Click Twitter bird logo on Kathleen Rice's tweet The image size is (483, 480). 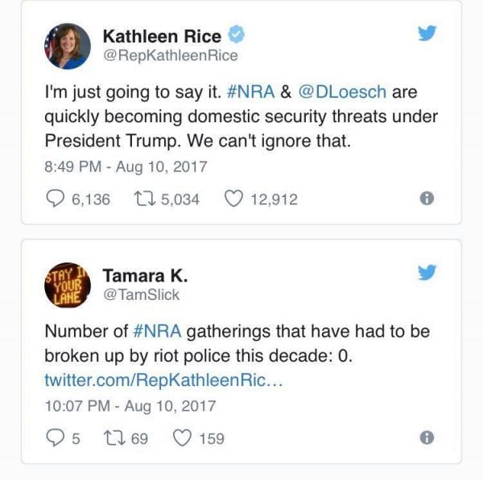pos(427,34)
